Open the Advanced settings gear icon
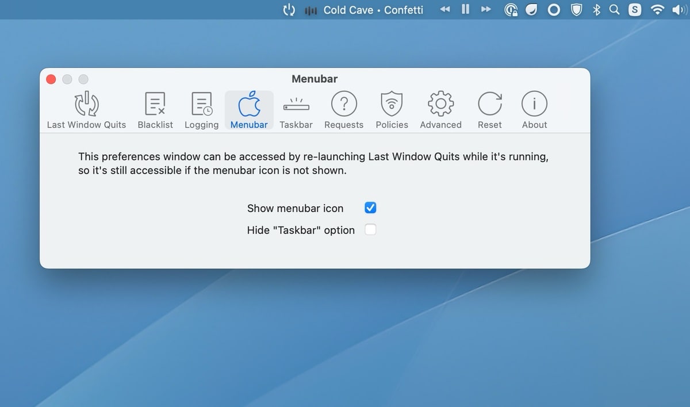Viewport: 690px width, 407px height. coord(440,109)
